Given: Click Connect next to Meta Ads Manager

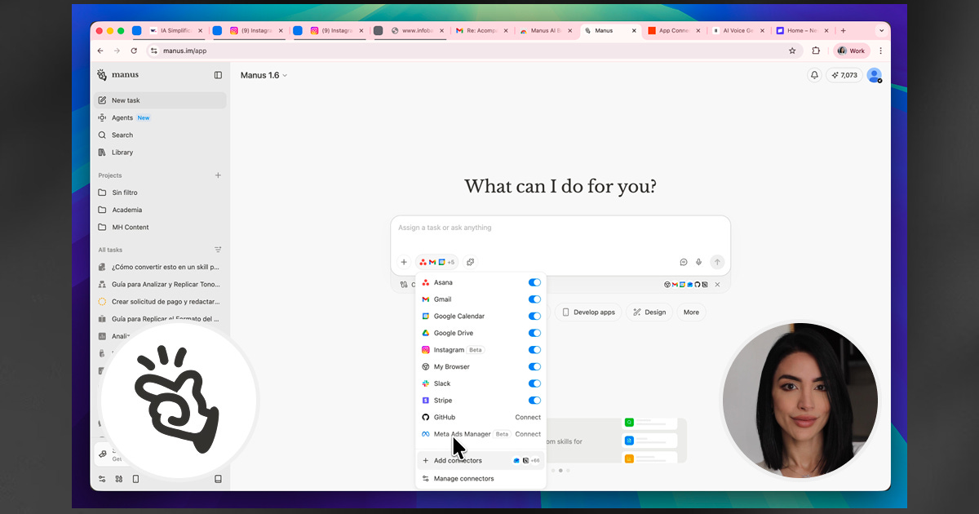Looking at the screenshot, I should coord(528,434).
